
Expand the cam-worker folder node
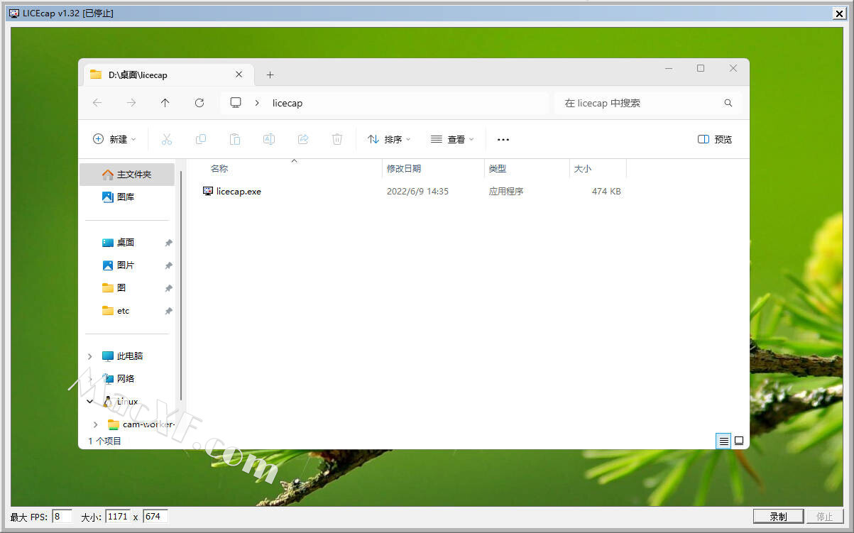click(96, 424)
